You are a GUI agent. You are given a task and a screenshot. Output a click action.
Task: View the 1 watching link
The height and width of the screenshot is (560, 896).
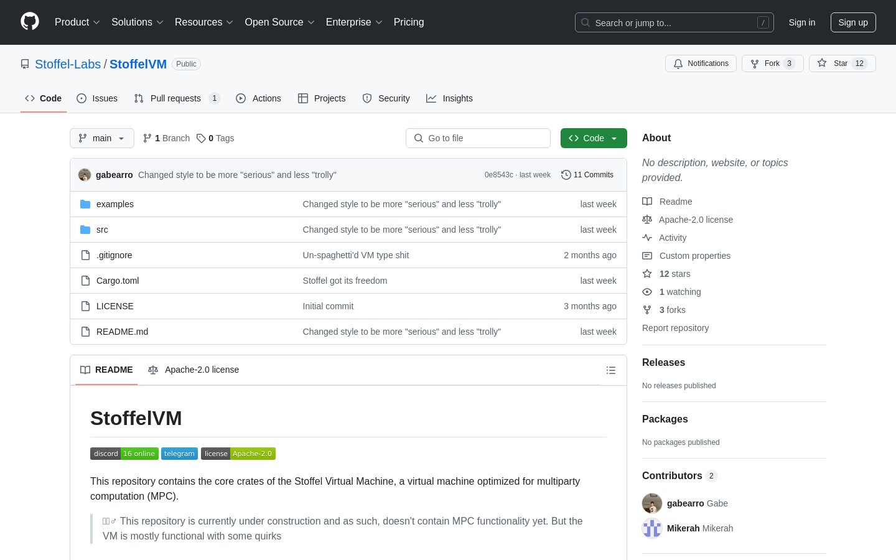[672, 292]
